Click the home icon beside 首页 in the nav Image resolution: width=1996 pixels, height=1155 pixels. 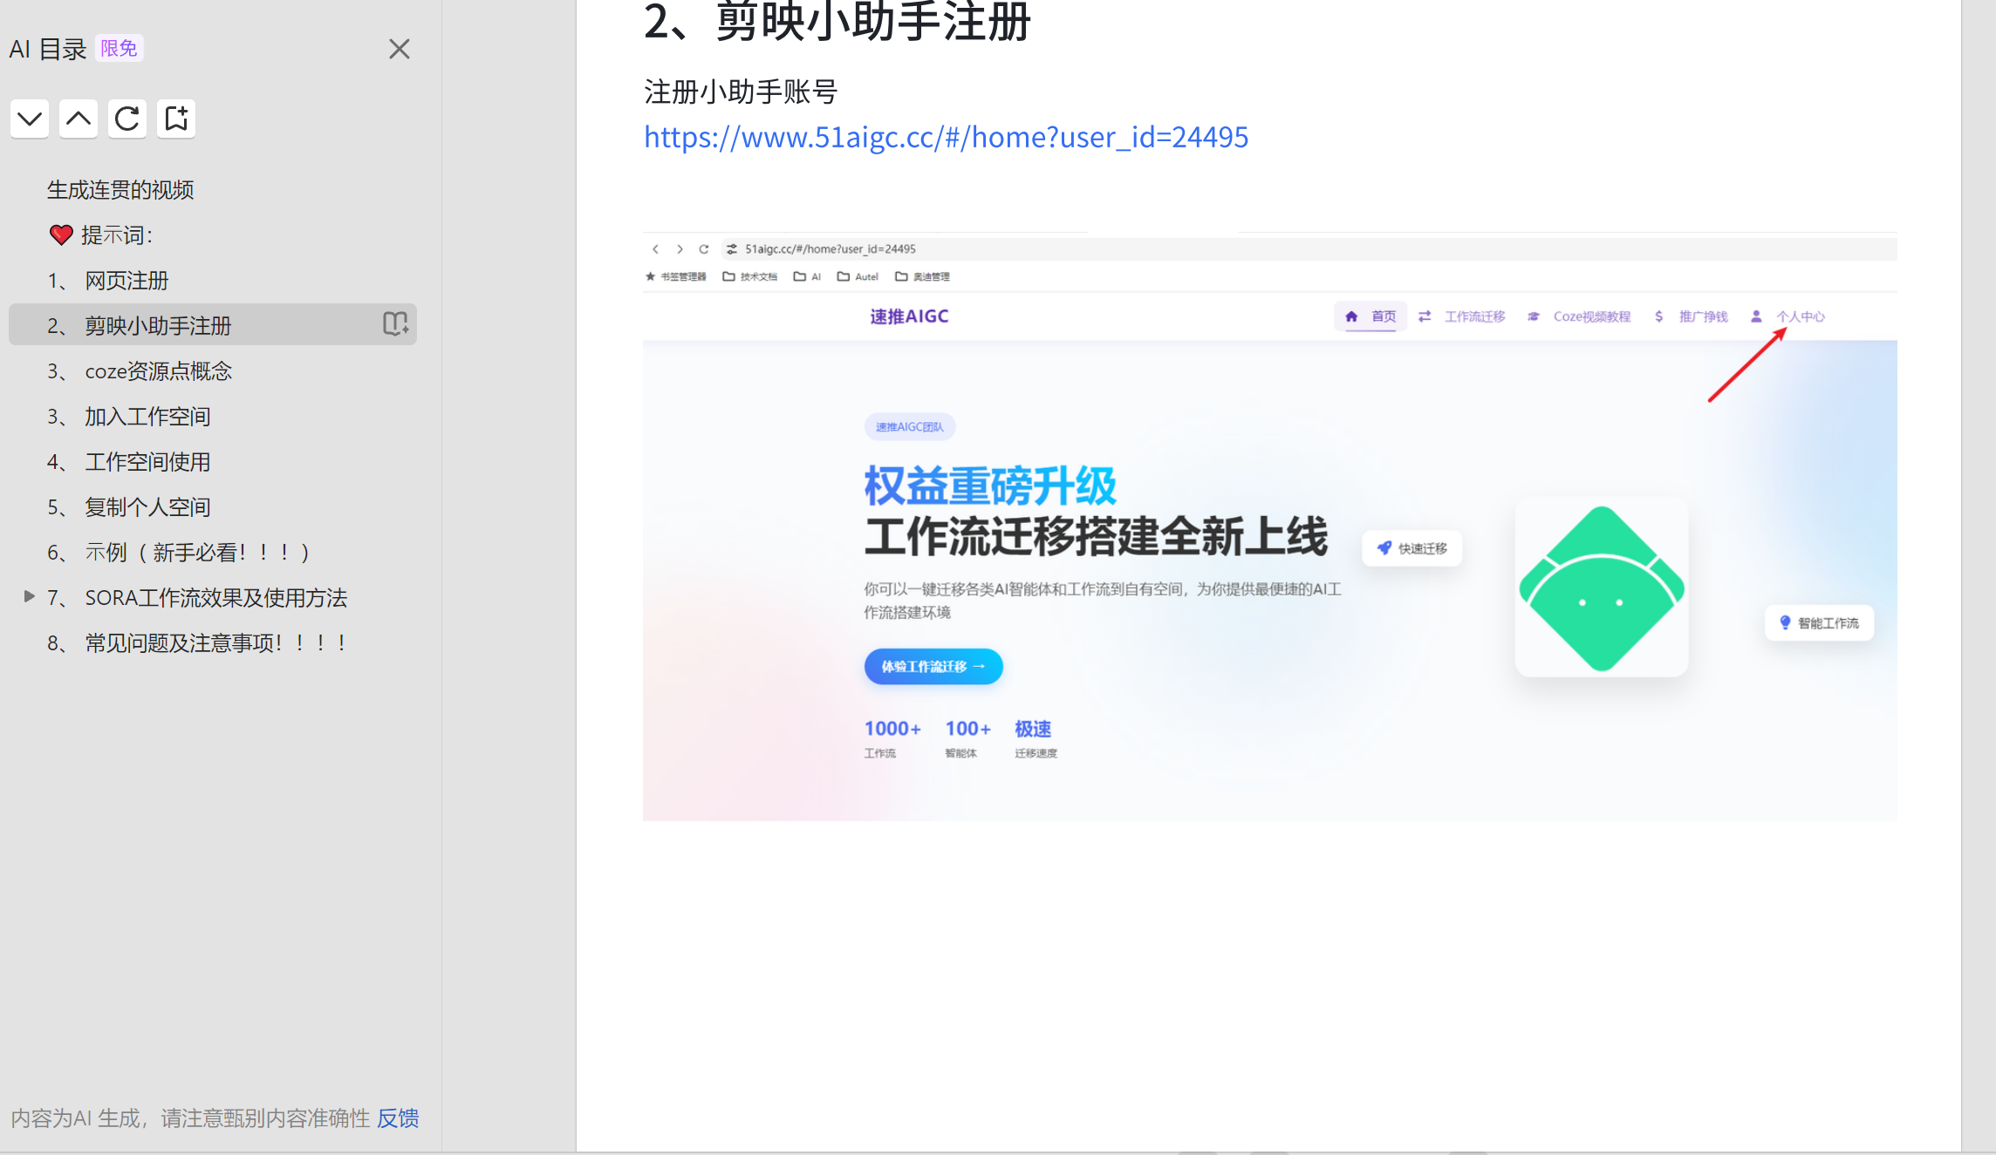(1350, 316)
